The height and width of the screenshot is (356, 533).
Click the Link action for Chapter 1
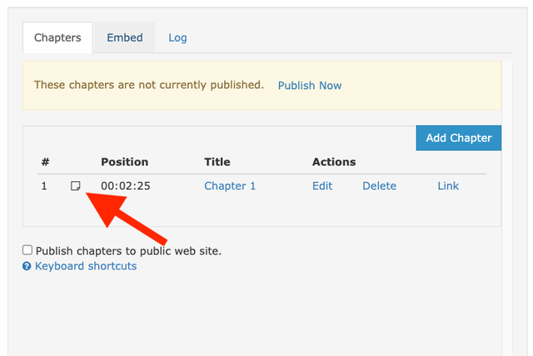pyautogui.click(x=448, y=186)
